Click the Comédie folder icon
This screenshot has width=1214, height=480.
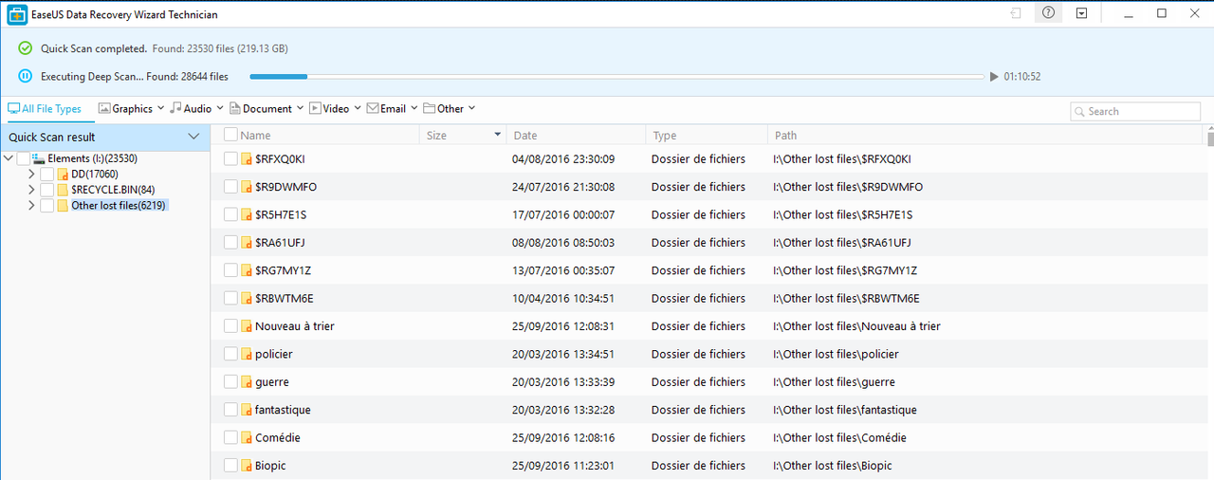click(247, 438)
